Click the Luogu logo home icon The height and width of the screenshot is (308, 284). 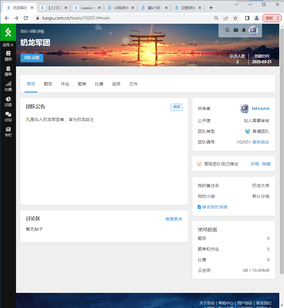click(x=8, y=32)
